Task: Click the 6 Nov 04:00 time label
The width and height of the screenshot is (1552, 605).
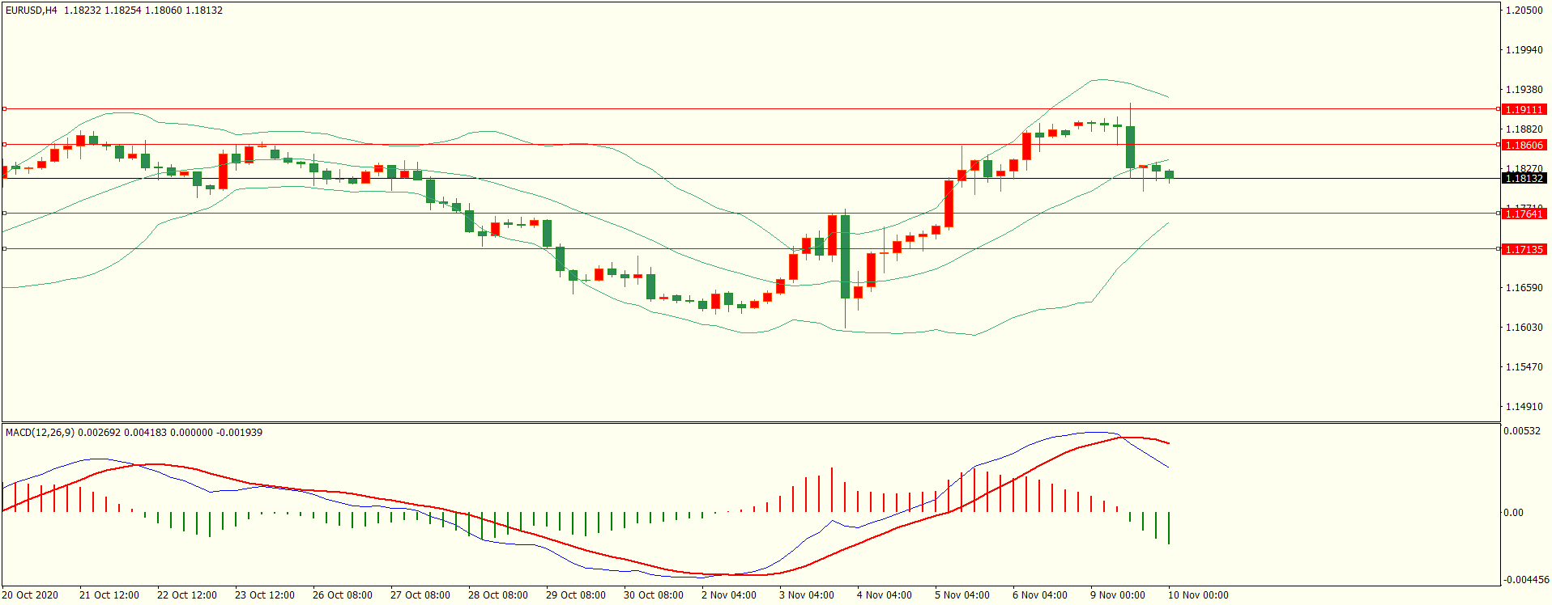Action: click(x=1040, y=595)
